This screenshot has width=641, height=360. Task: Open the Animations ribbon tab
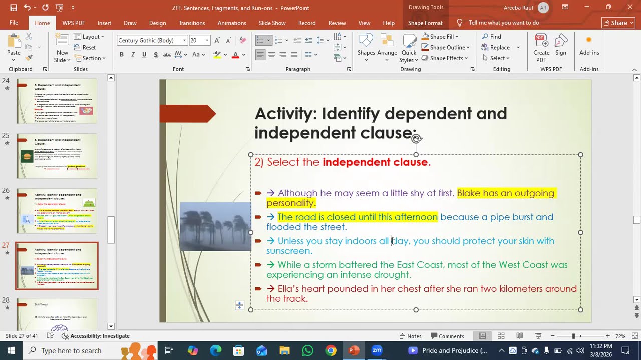(232, 23)
